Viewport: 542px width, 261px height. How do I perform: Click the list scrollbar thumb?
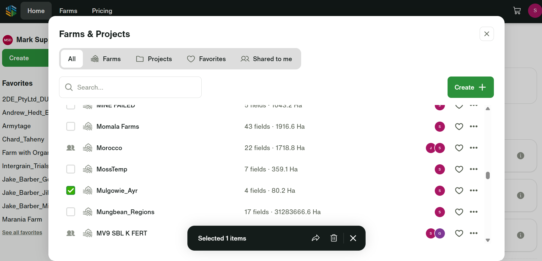pos(488,176)
